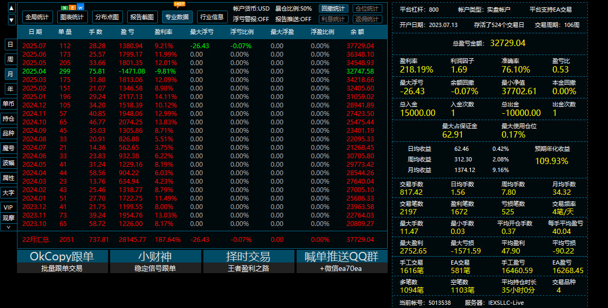This screenshot has width=608, height=308.
Task: Open the 品种 sidebar item
Action: pyautogui.click(x=8, y=133)
